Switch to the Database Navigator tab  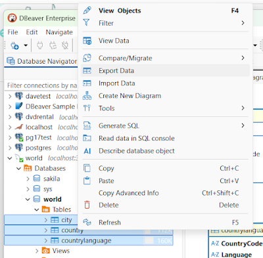[41, 61]
